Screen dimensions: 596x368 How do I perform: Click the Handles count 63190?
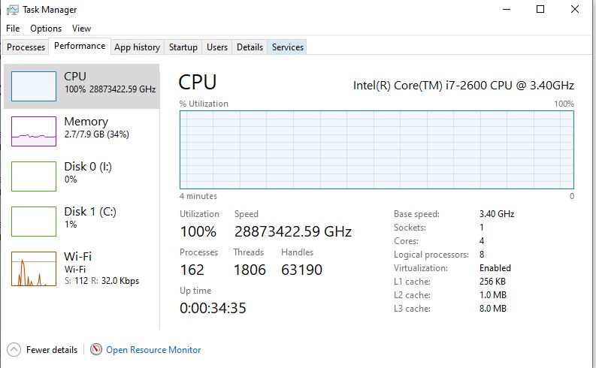click(302, 270)
